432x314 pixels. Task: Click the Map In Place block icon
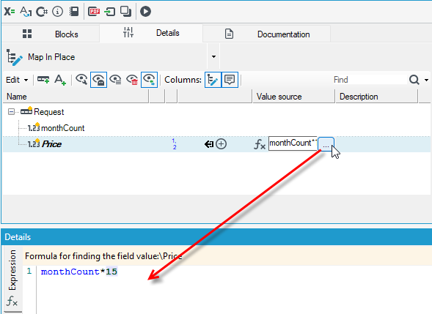tap(14, 57)
